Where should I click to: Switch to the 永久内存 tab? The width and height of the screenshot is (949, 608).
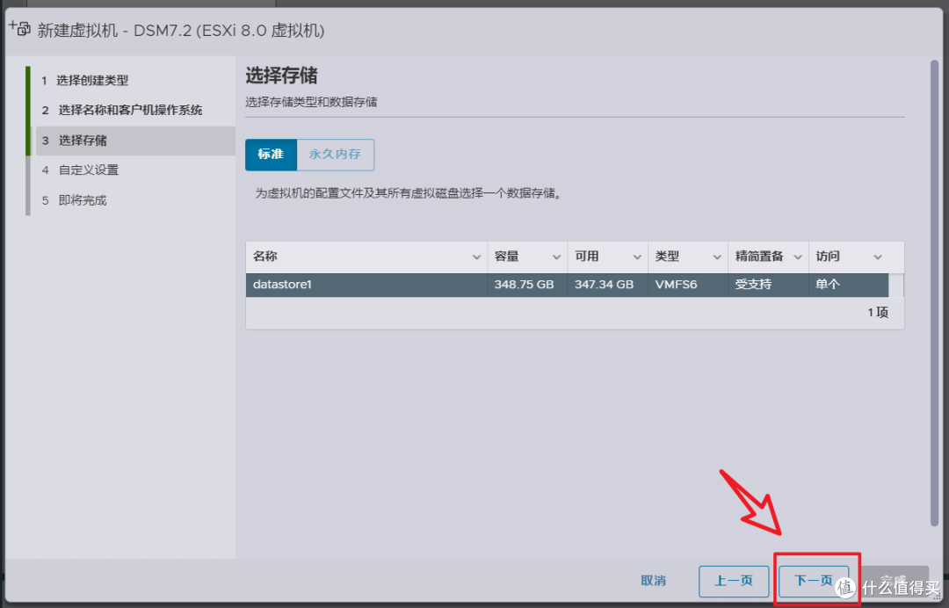(336, 155)
